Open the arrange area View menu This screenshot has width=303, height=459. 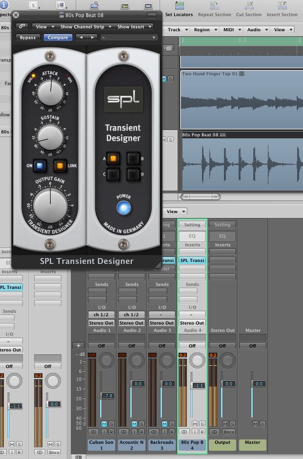click(x=283, y=29)
